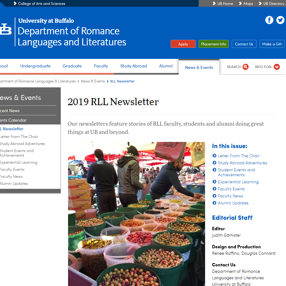Open the Undergraduate navigation menu
Image resolution: width=286 pixels, height=286 pixels.
tap(35, 66)
